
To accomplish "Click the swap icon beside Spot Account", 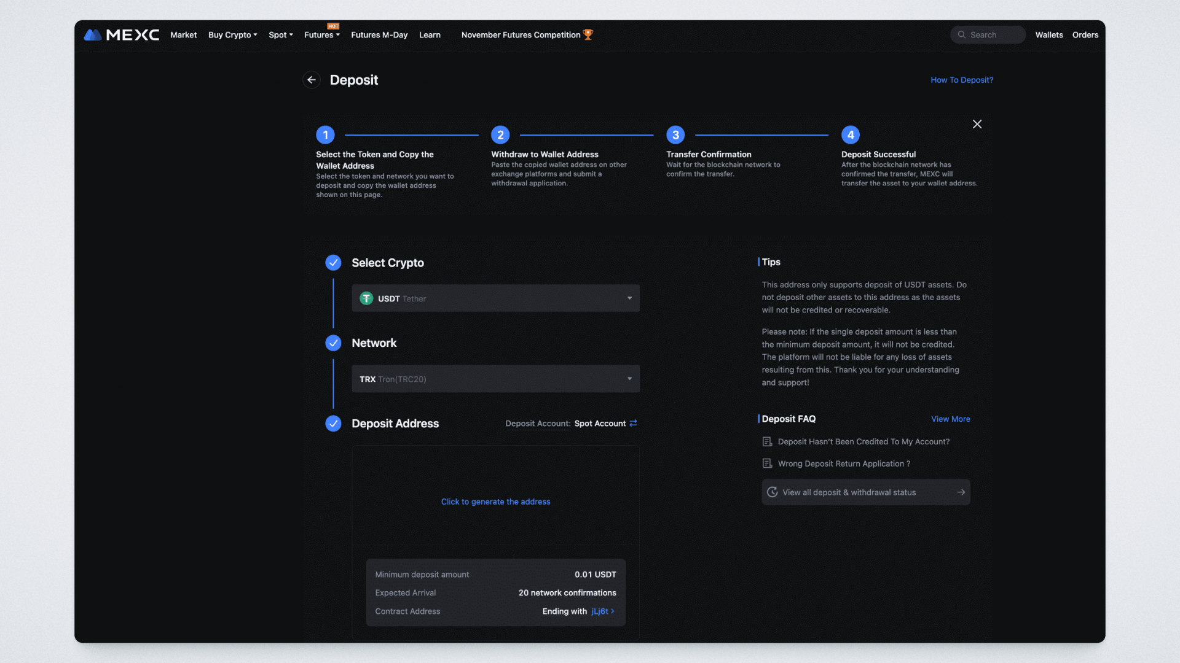I will coord(633,423).
